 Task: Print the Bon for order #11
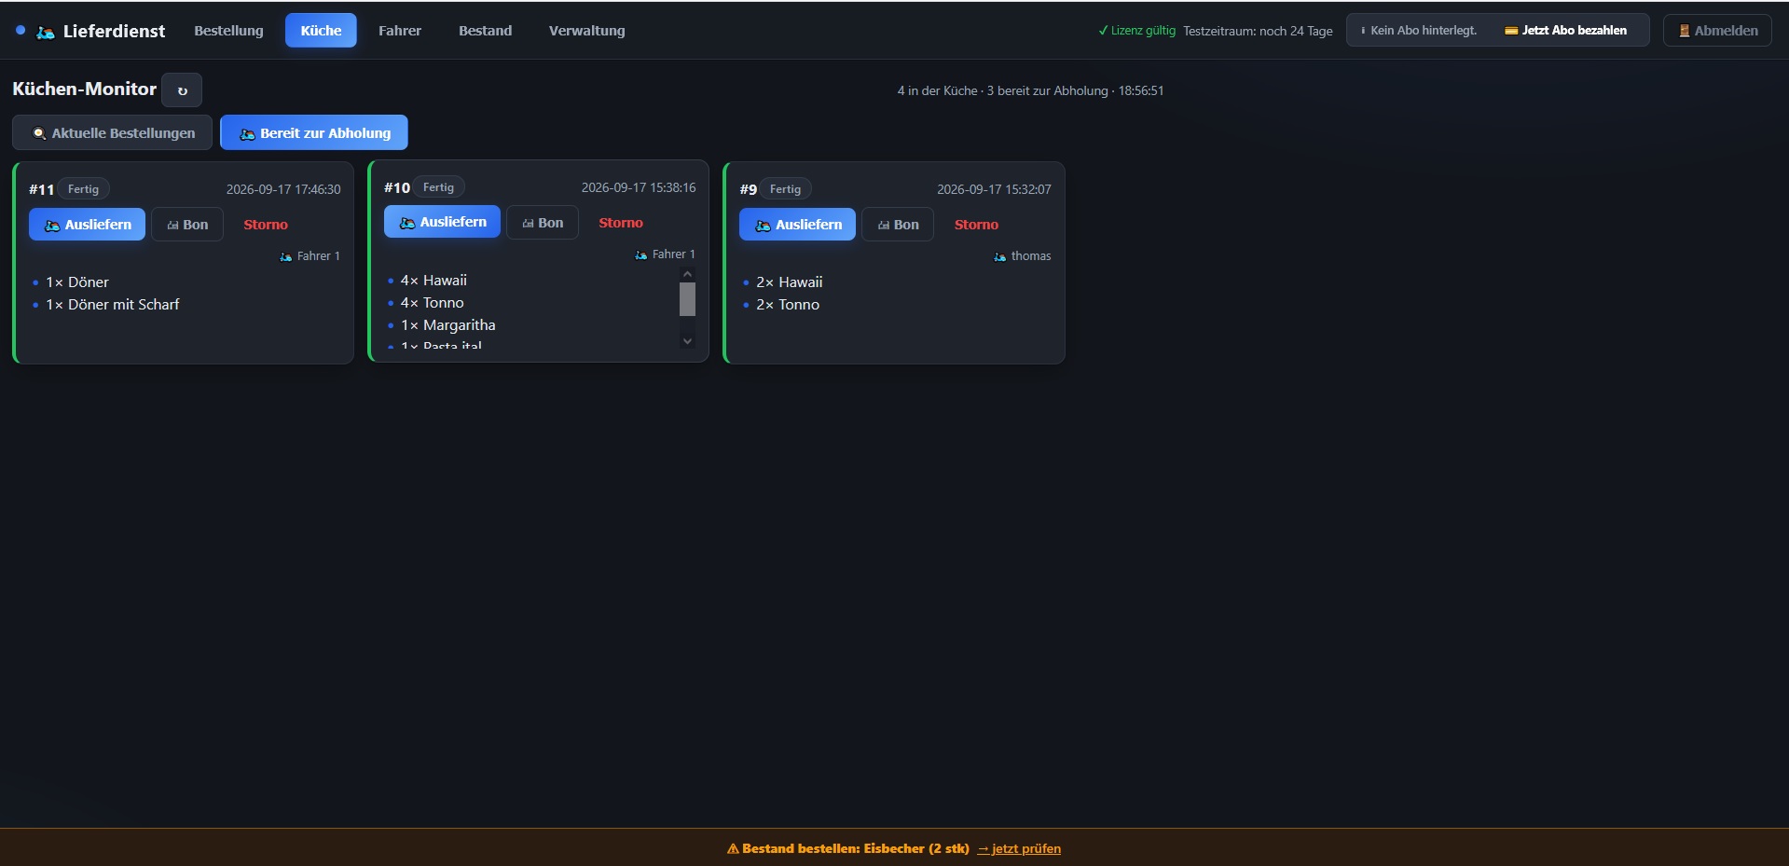click(187, 225)
